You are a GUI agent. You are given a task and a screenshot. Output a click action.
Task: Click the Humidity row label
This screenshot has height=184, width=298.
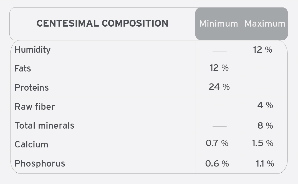(33, 50)
